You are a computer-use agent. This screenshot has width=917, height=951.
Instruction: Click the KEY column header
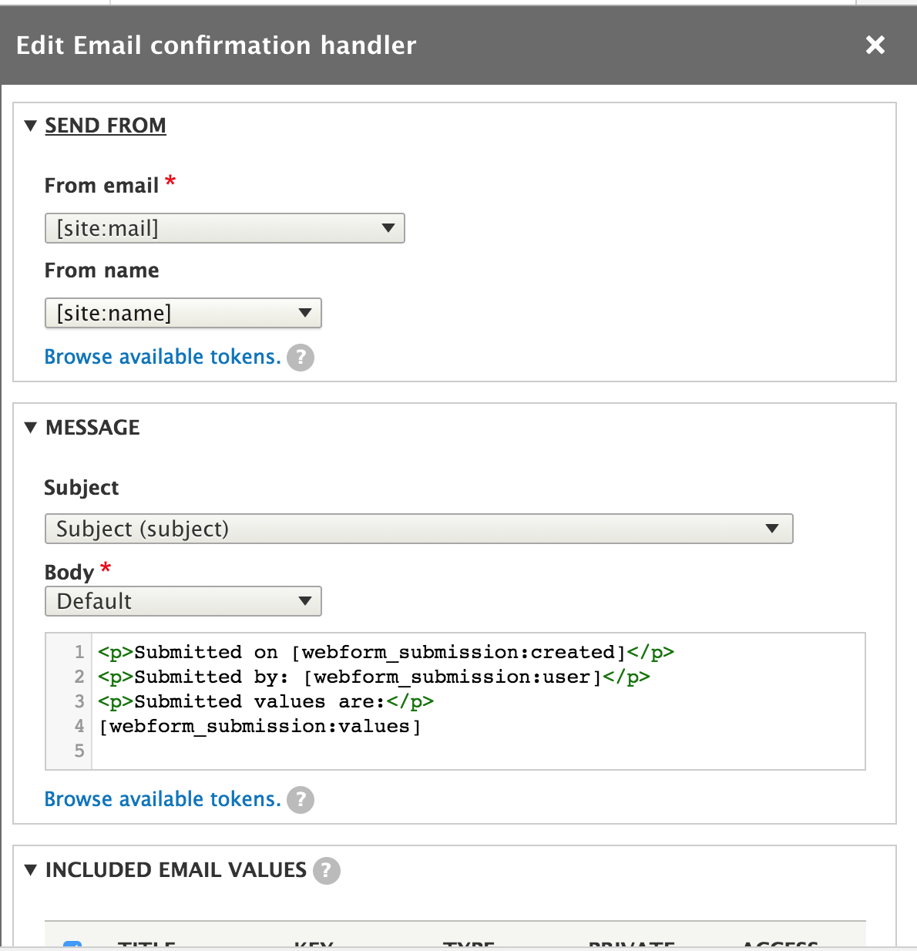click(313, 947)
